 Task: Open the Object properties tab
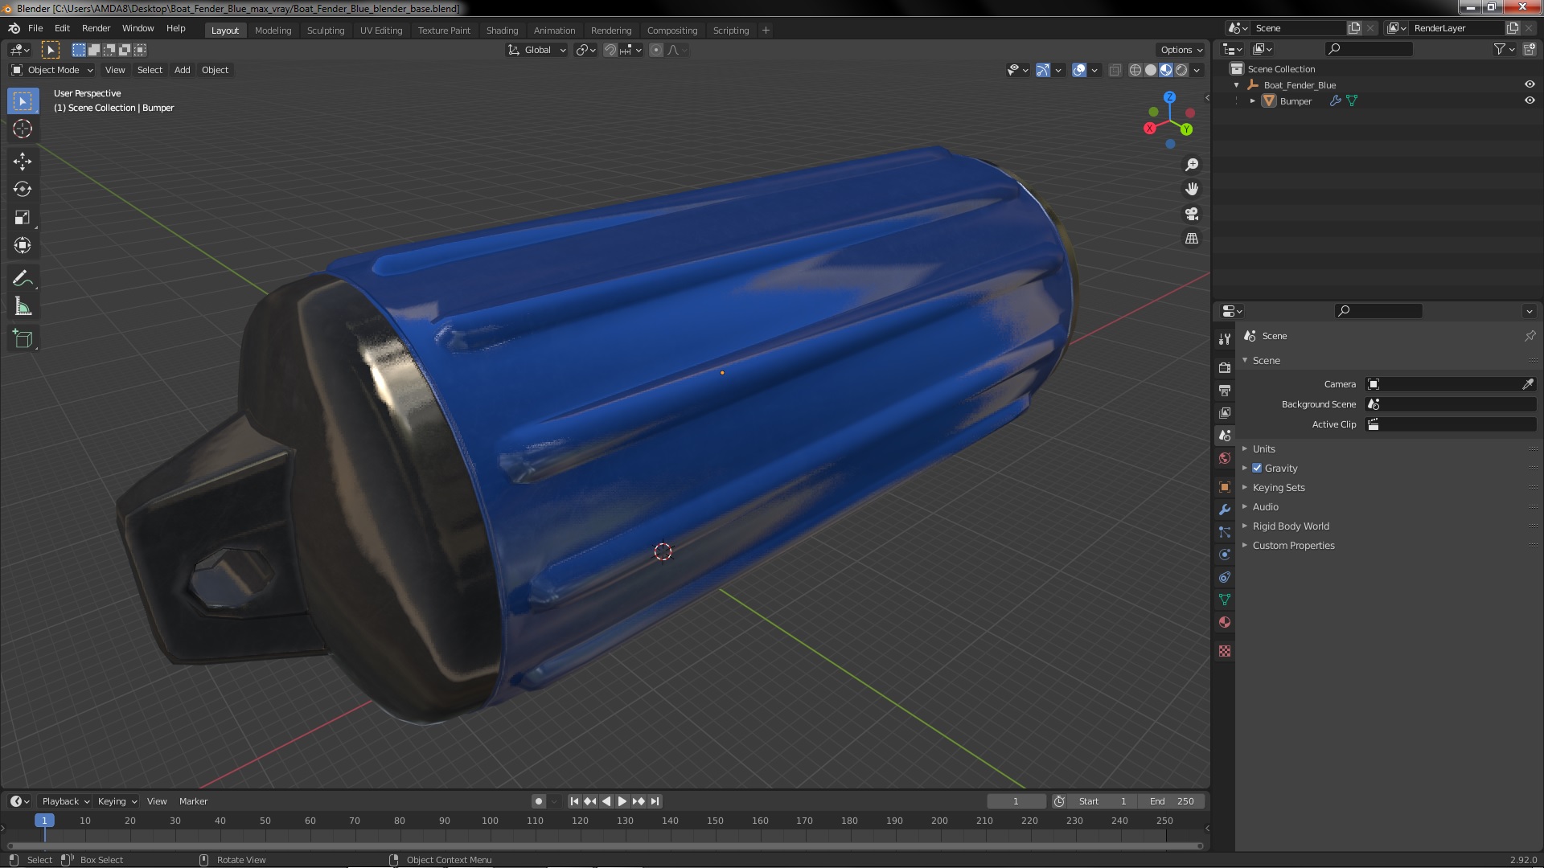point(1225,487)
